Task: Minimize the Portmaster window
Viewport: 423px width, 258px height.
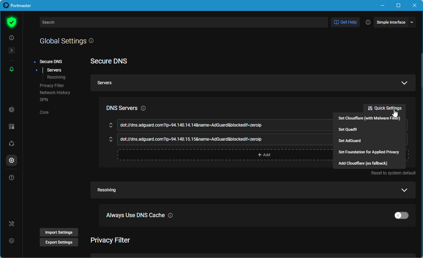Action: click(x=382, y=5)
